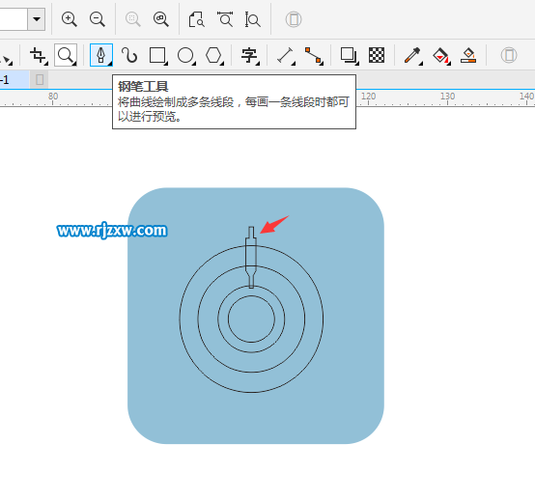The width and height of the screenshot is (535, 500).
Task: Select the Connector tool
Action: (314, 56)
